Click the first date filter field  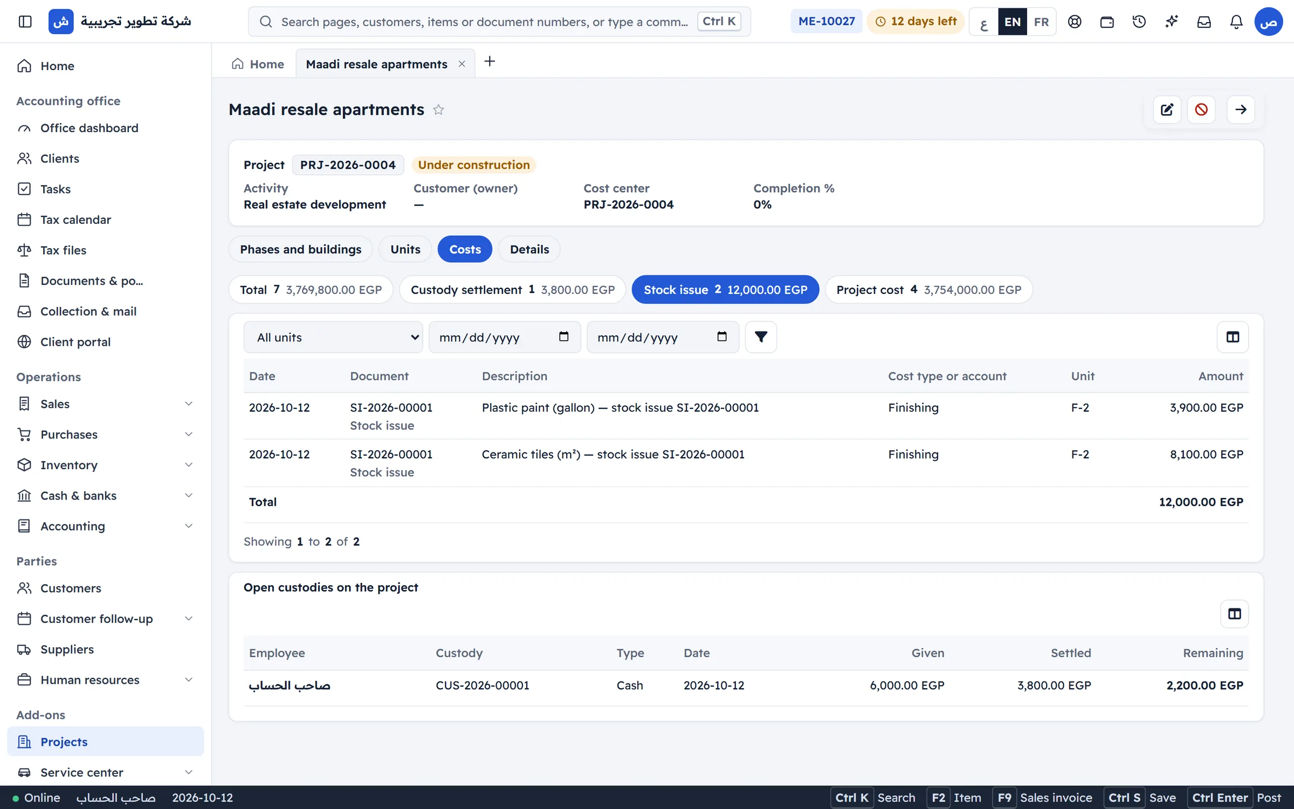505,337
